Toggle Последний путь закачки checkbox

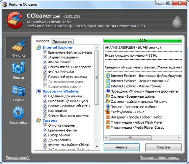(45, 76)
